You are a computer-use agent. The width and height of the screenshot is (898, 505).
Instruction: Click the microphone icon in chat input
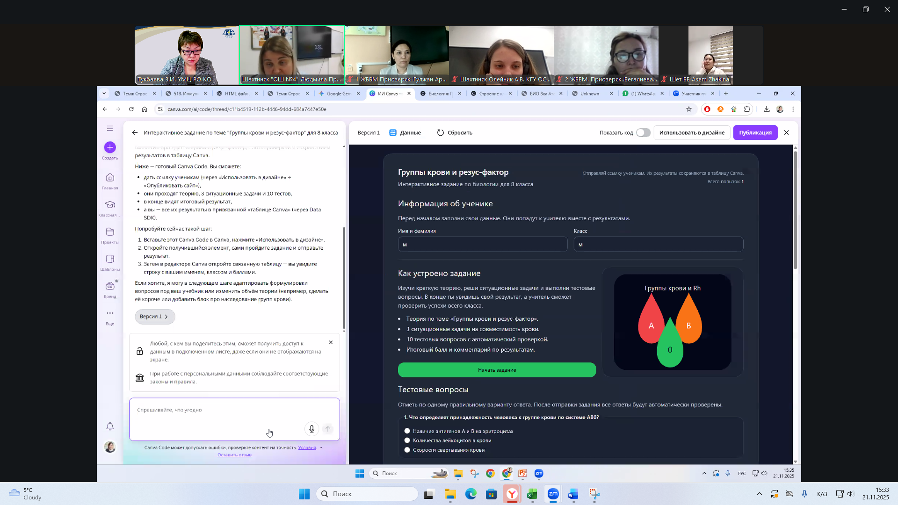tap(311, 429)
